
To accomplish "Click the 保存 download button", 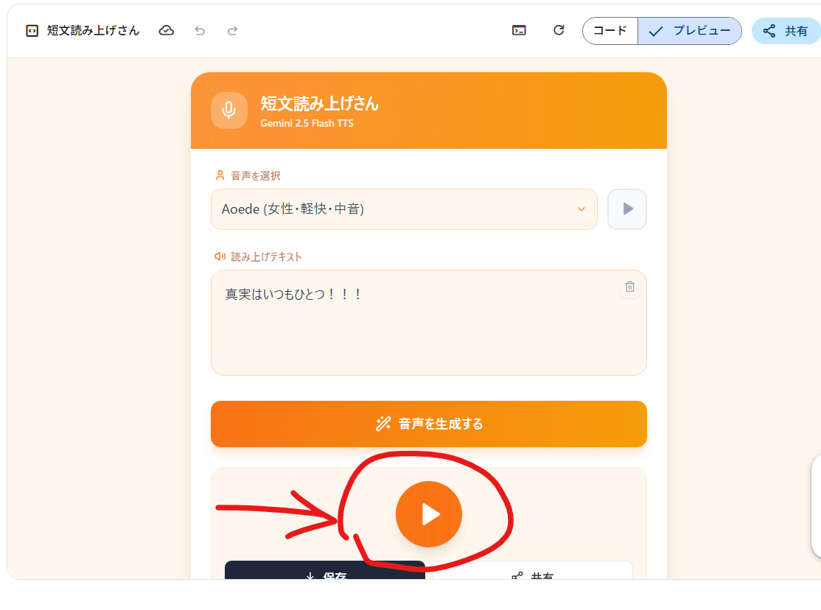I will click(324, 577).
